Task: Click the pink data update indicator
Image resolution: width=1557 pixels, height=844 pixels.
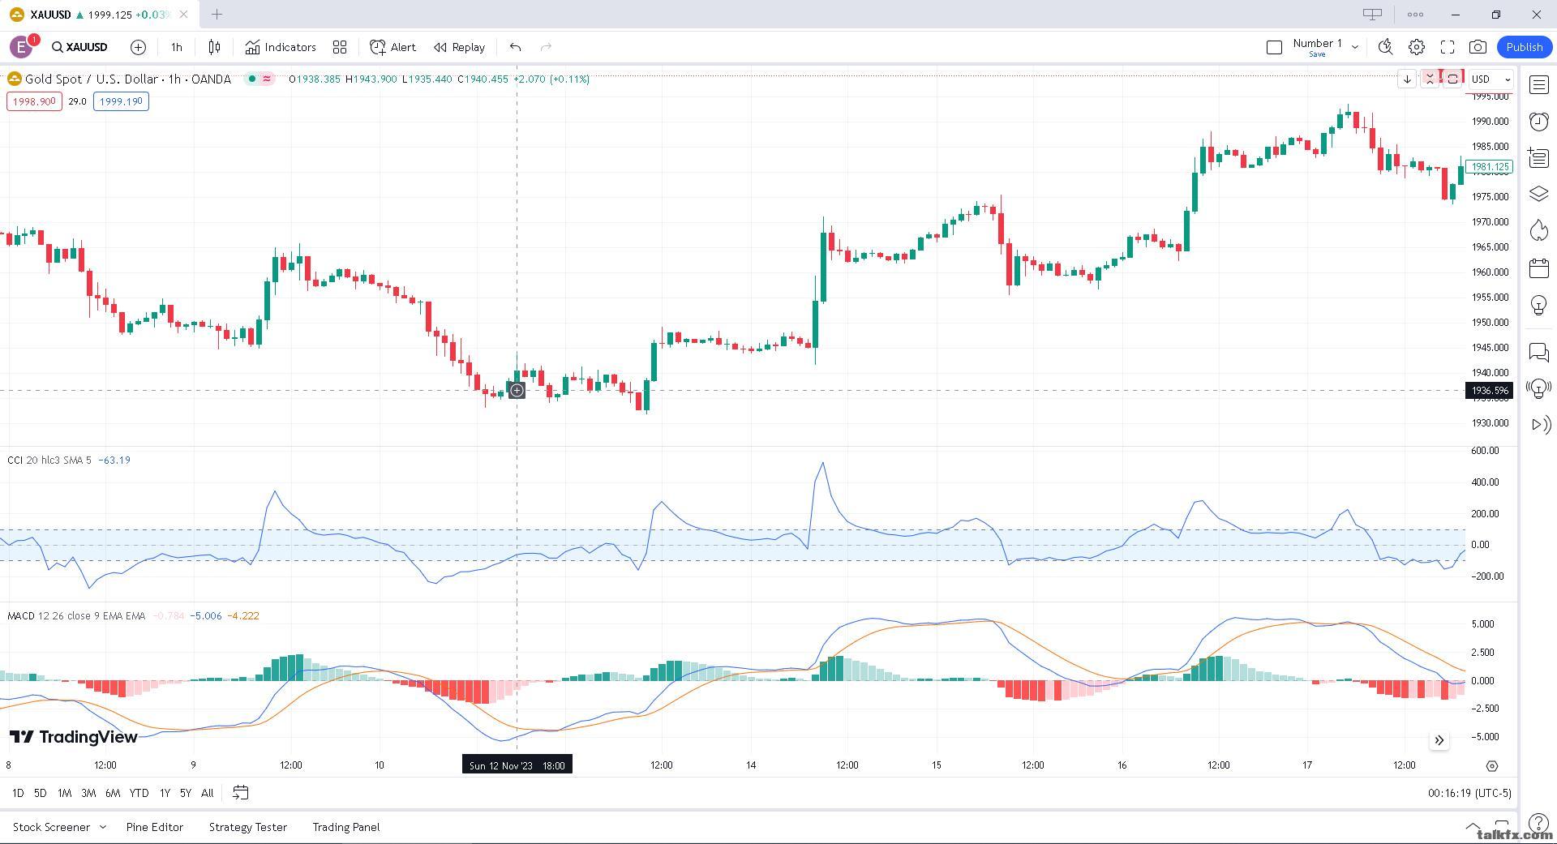Action: point(267,79)
